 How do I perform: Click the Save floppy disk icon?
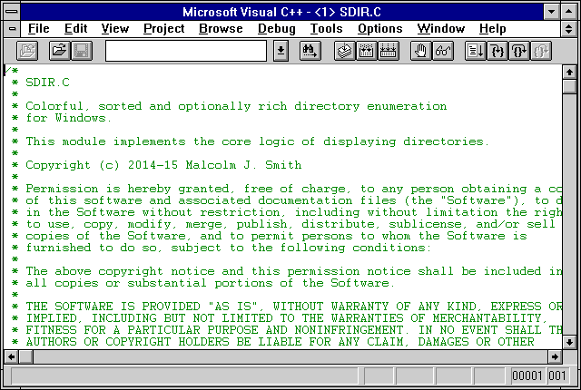82,51
